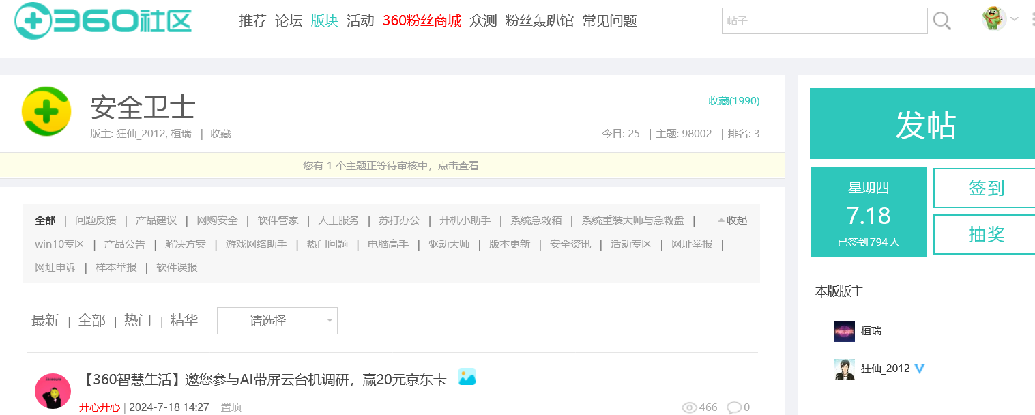
Task: Expand the user account dropdown arrow
Action: point(1015,19)
